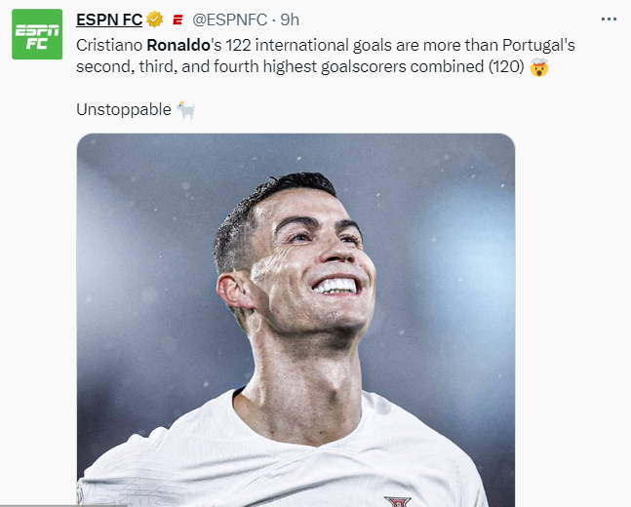Open the ESPN FC profile avatar

[37, 34]
